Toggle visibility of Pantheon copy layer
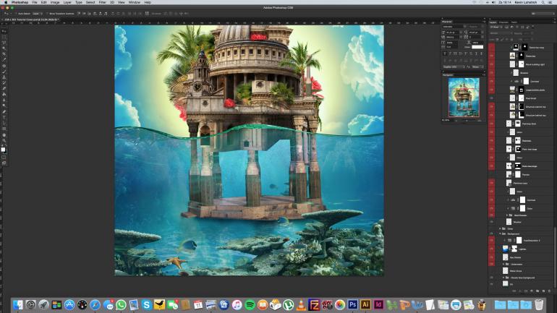Image resolution: width=557 pixels, height=313 pixels. [x=492, y=183]
